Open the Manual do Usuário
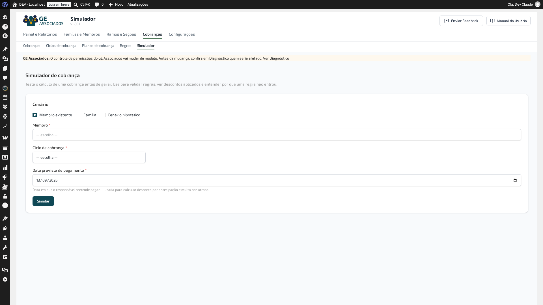Image resolution: width=543 pixels, height=305 pixels. click(x=508, y=21)
